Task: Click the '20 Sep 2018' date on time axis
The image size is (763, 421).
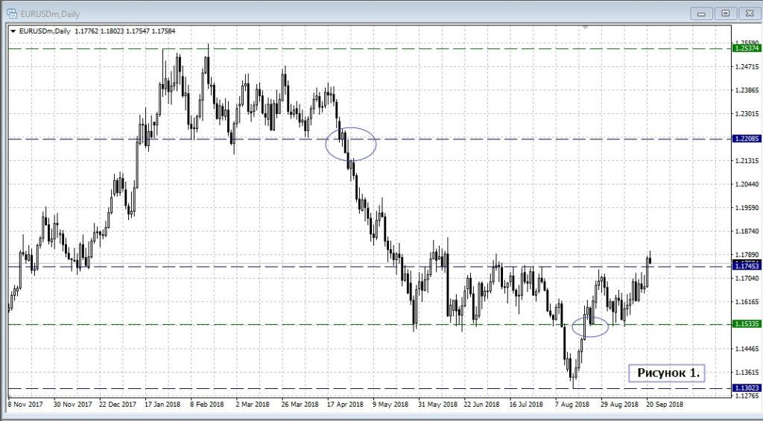Action: point(664,403)
